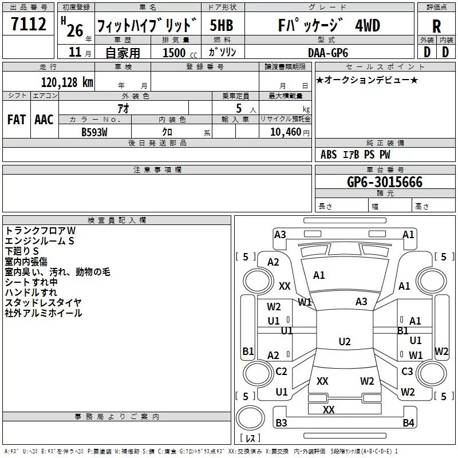Click the 自家用 vehicle history value
The image size is (458, 458).
tap(123, 53)
